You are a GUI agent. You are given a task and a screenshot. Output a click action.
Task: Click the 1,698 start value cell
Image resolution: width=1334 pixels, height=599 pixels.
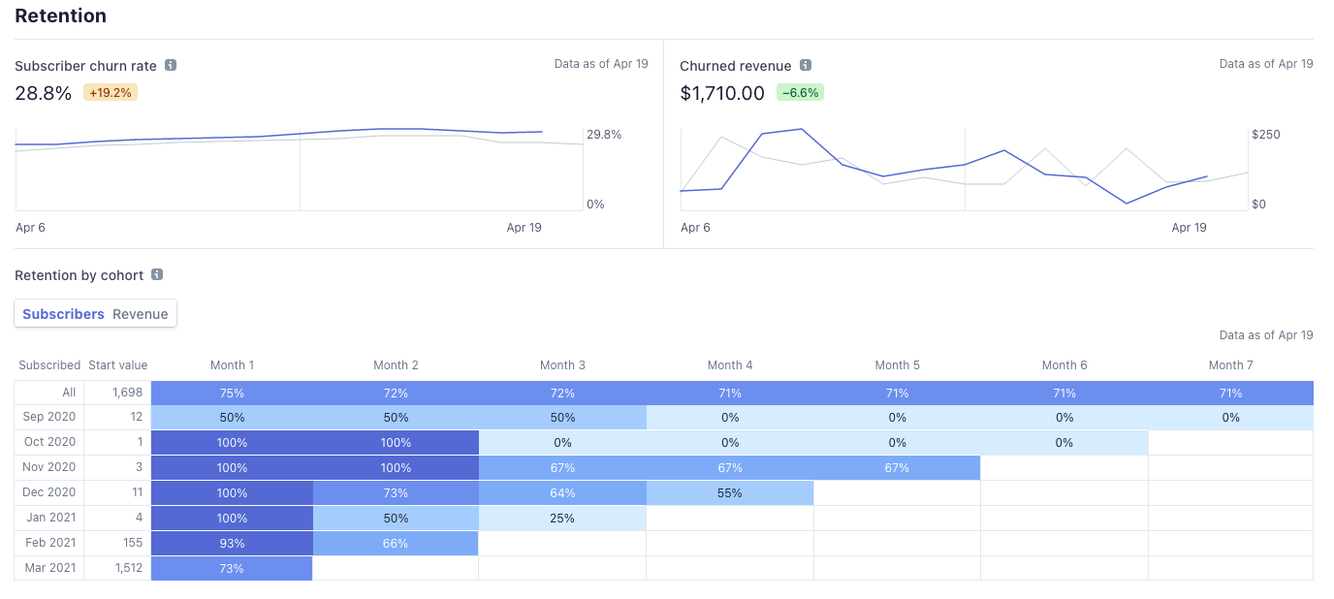point(117,393)
